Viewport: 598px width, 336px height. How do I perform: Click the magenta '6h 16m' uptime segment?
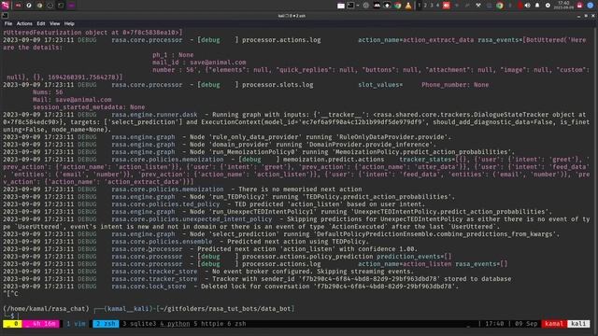click(x=41, y=324)
